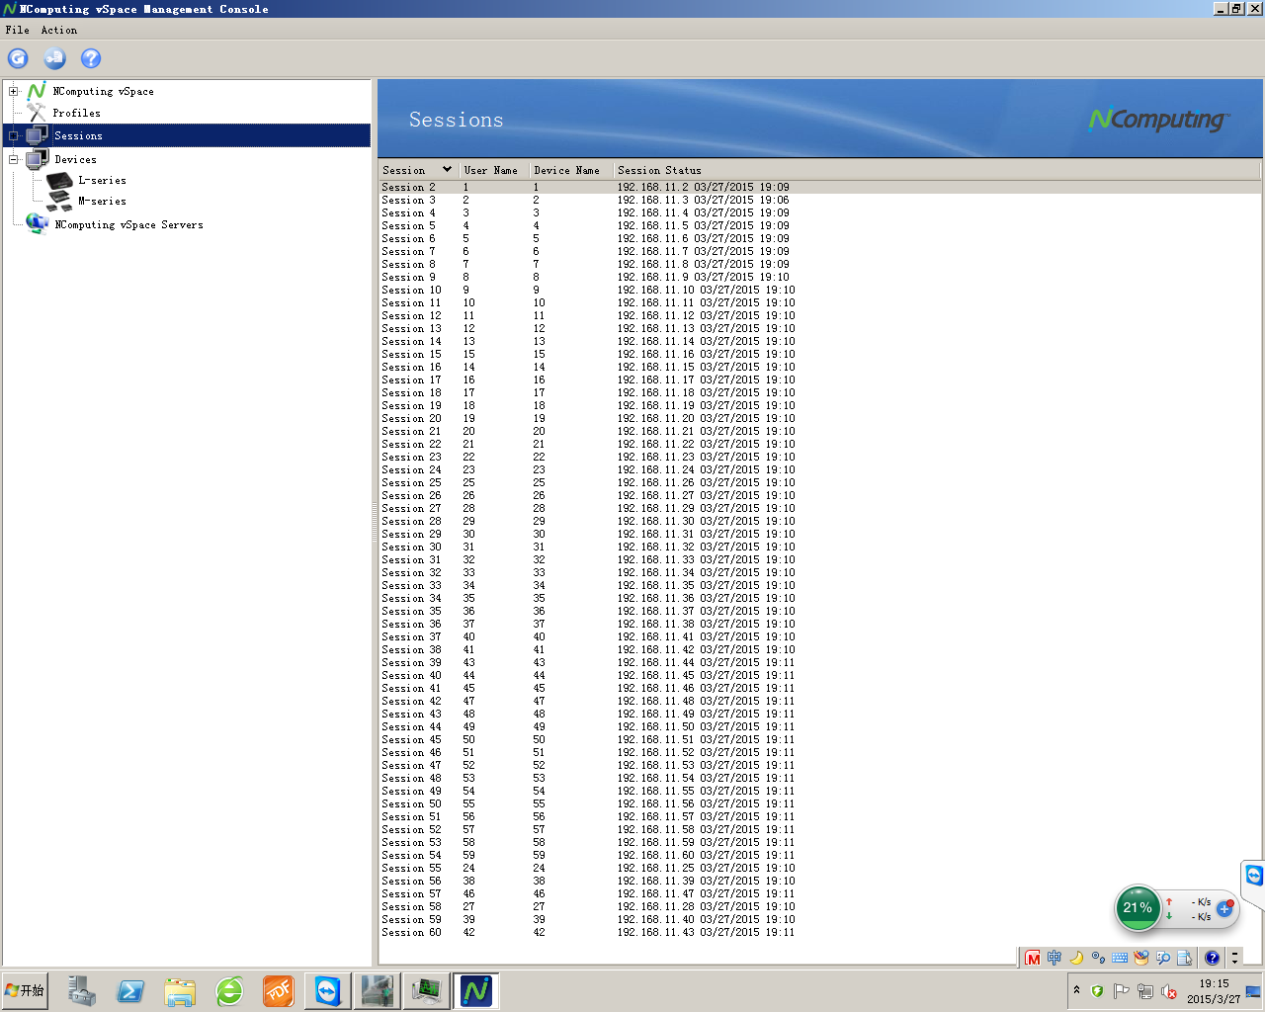Click the PDF application taskbar icon
Screen dimensions: 1265x1012
(x=279, y=990)
